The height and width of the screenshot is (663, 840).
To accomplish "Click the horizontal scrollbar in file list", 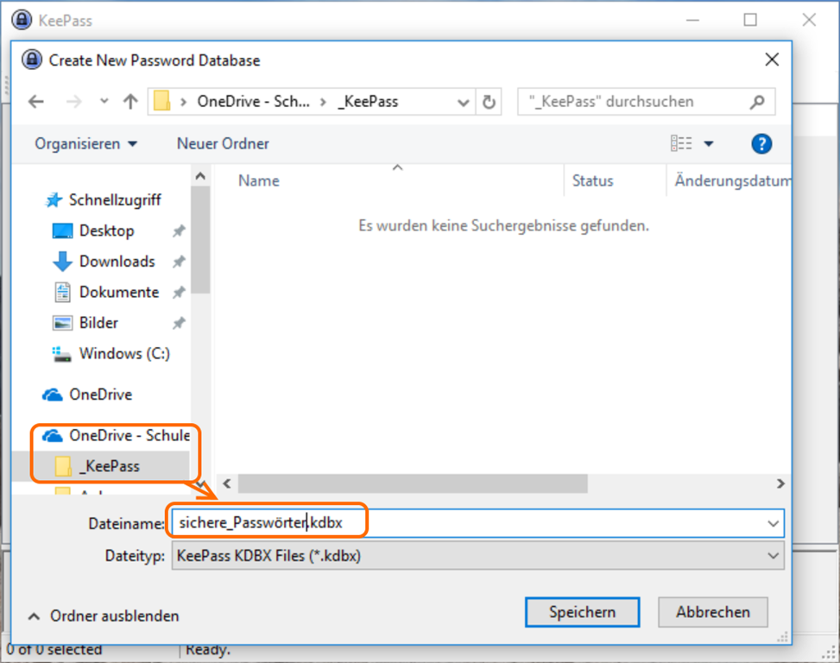I will pos(413,483).
